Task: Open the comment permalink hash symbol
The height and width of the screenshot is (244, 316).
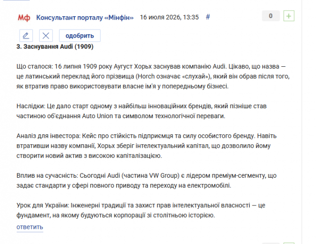Action: coord(208,17)
